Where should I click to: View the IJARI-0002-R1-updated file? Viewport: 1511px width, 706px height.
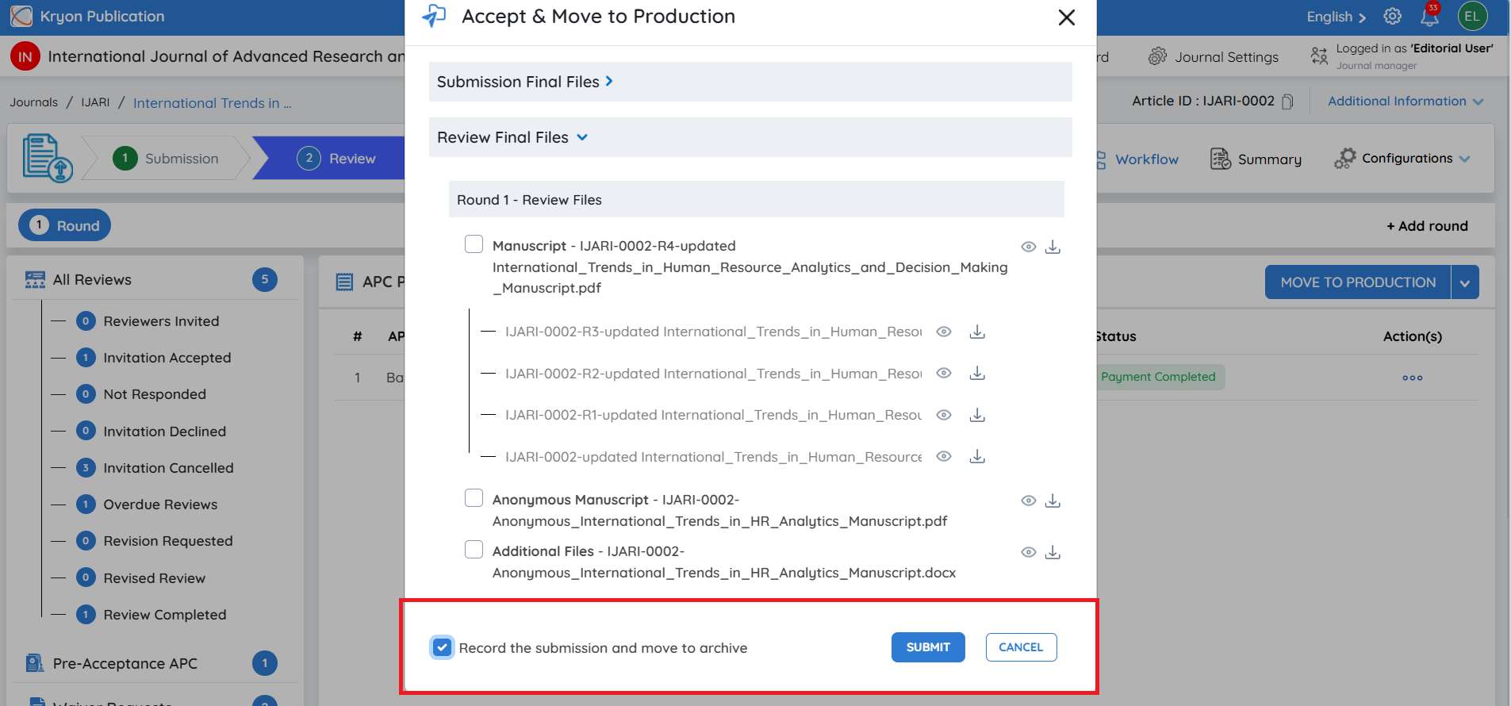(944, 415)
